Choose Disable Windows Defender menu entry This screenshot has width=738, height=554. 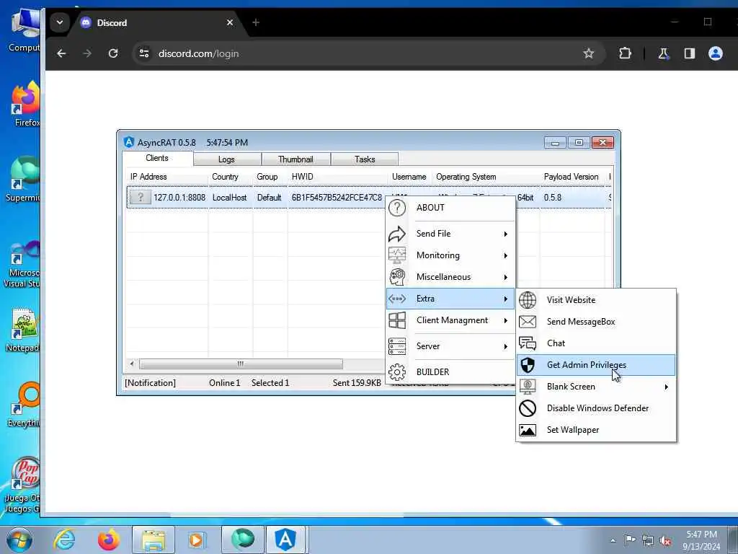pyautogui.click(x=595, y=408)
